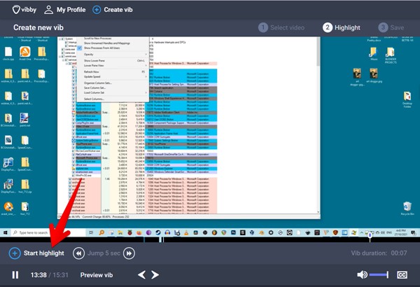This screenshot has width=420, height=287.
Task: Click the 15:31 total duration text
Action: point(60,275)
